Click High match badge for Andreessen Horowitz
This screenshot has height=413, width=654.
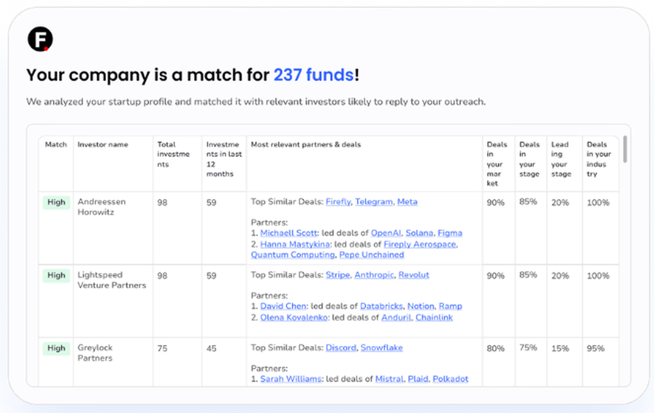[56, 202]
